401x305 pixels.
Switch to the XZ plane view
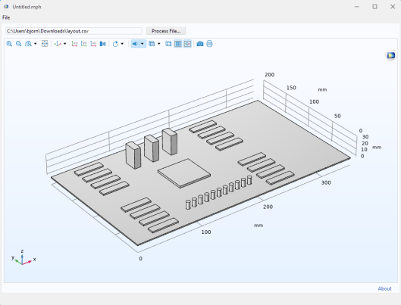point(93,44)
